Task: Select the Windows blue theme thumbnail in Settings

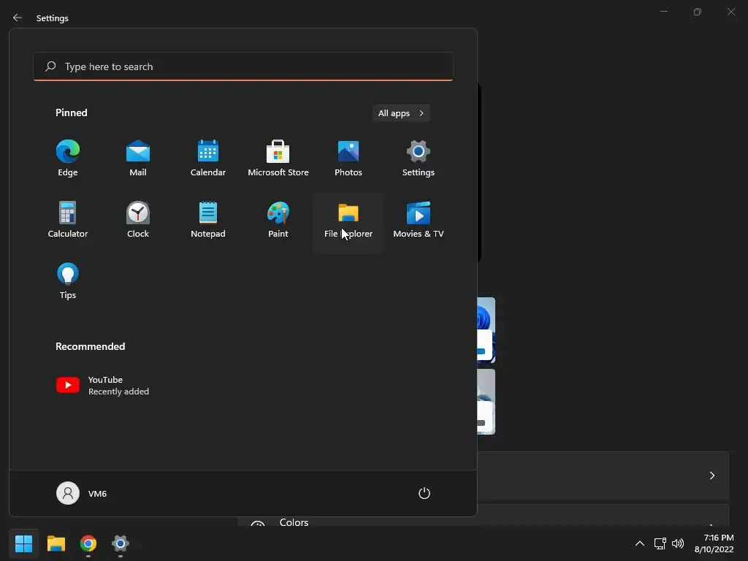Action: click(486, 330)
